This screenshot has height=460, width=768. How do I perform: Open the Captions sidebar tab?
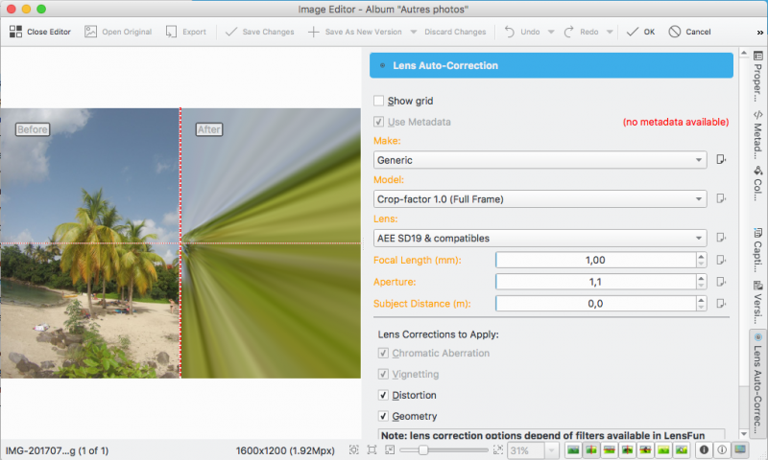757,250
